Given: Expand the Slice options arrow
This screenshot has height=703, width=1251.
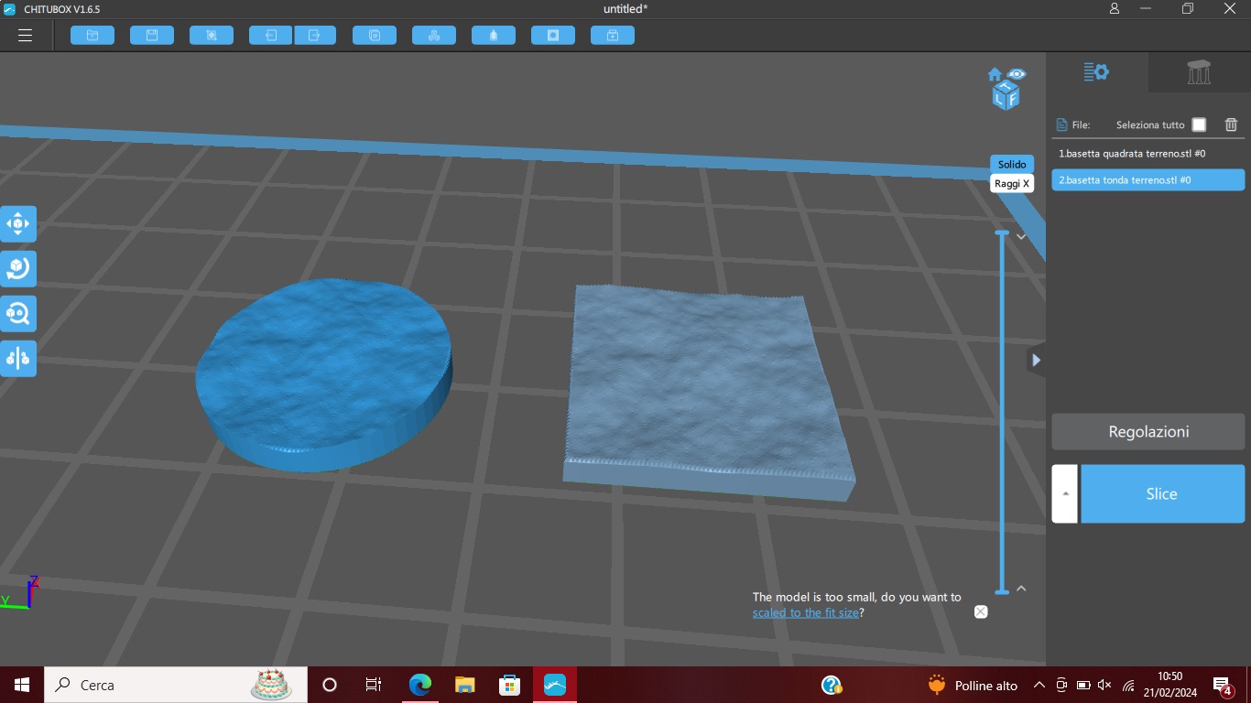Looking at the screenshot, I should point(1064,493).
